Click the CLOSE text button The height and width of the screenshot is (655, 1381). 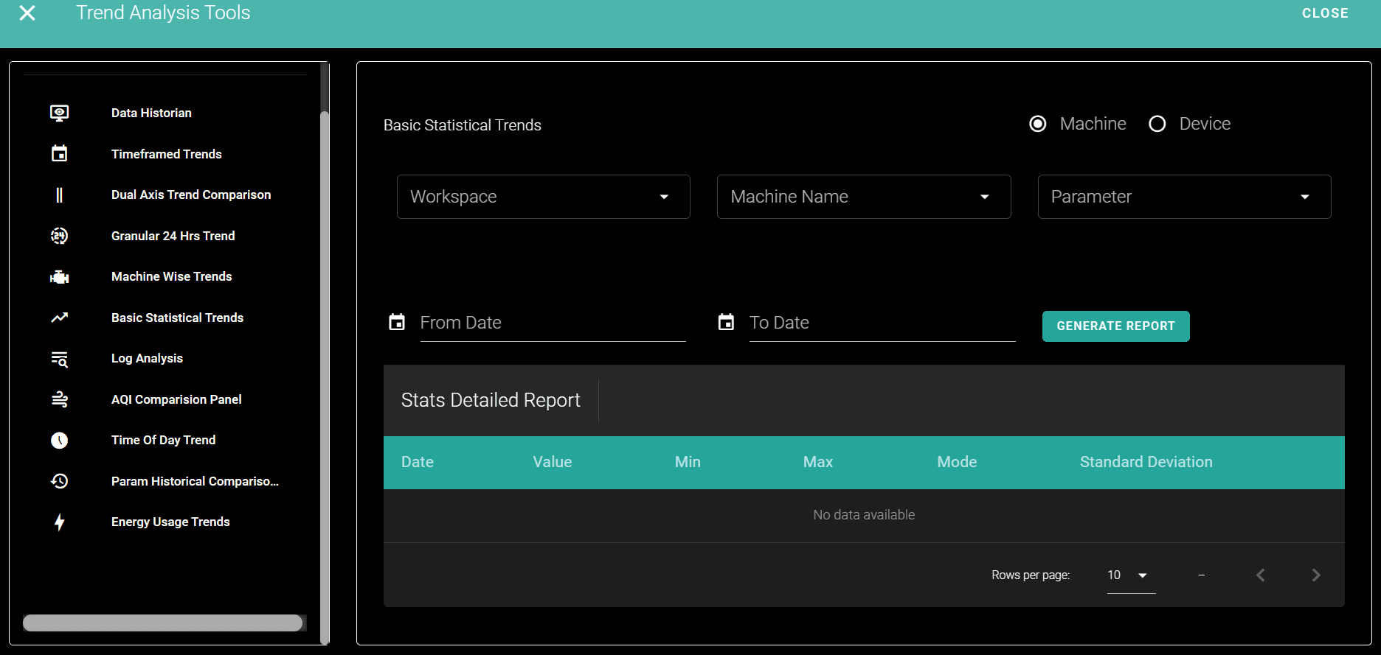coord(1324,13)
